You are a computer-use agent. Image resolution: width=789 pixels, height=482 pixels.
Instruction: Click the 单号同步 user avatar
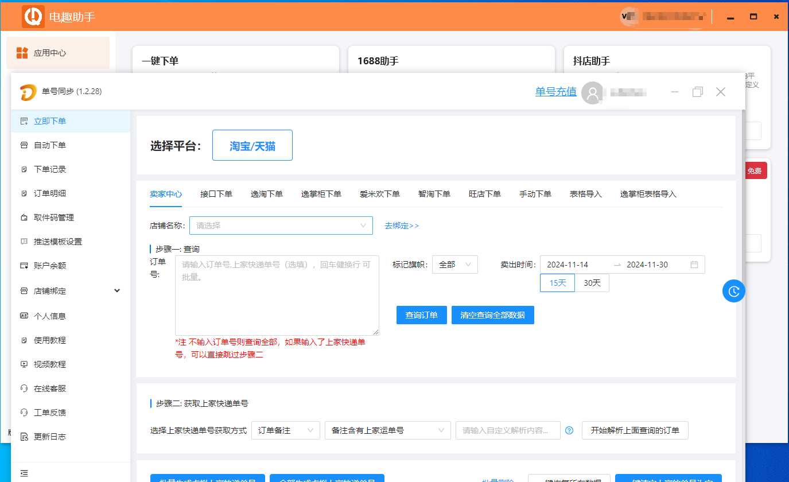pos(592,92)
